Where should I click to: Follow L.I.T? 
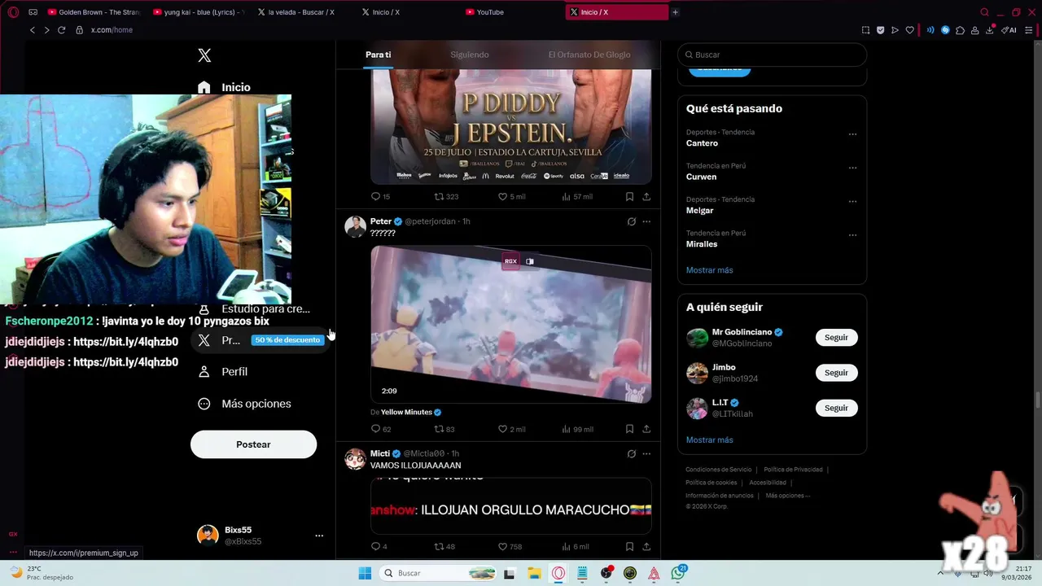[836, 408]
